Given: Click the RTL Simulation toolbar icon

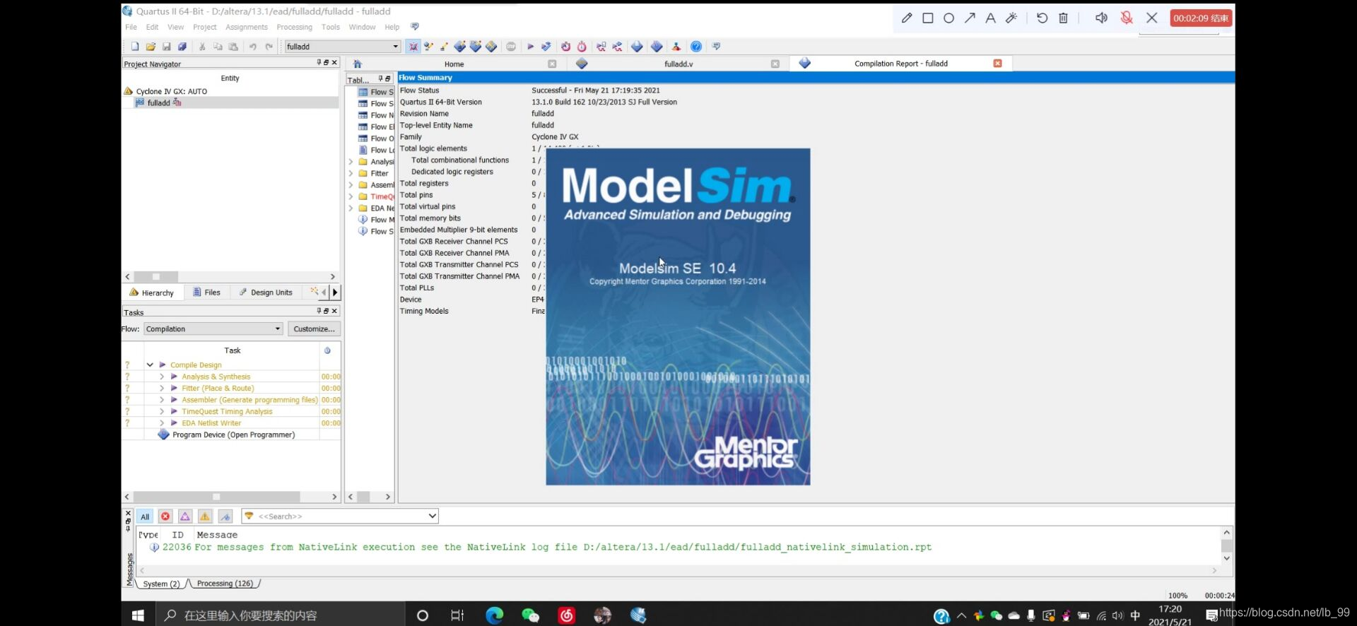Looking at the screenshot, I should point(601,47).
